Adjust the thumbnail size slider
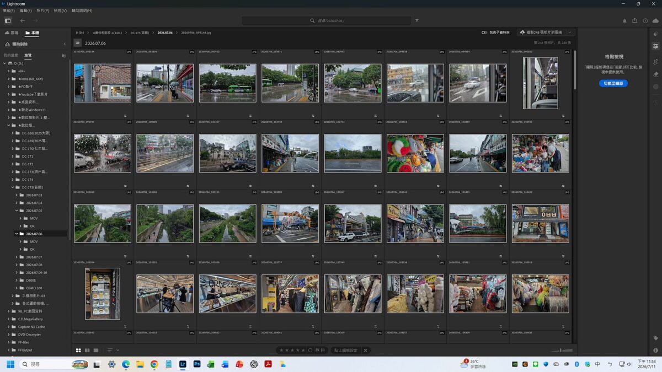 (560, 351)
